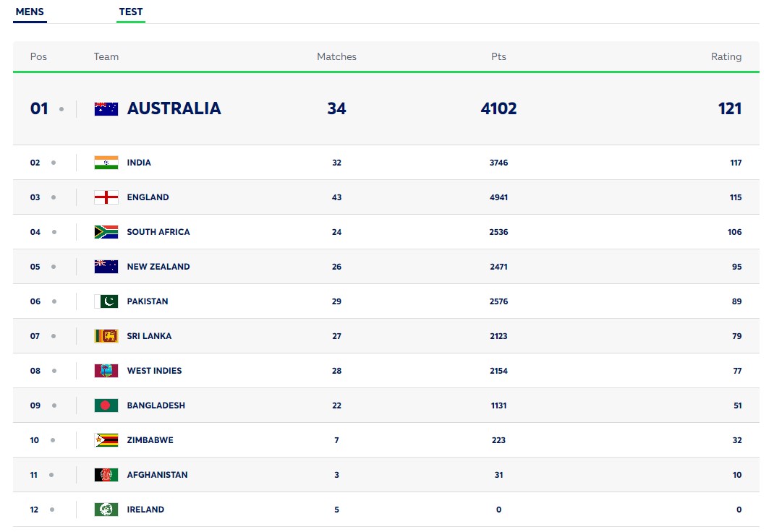Open the SOUTH AFRICA team name
Image resolution: width=774 pixels, height=532 pixels.
158,232
